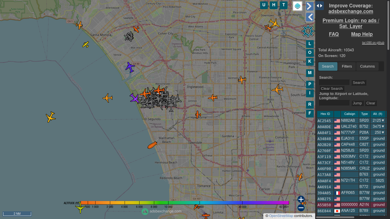Click the Search button beside search field
Viewport: 390px width, 219px height.
[x=359, y=83]
